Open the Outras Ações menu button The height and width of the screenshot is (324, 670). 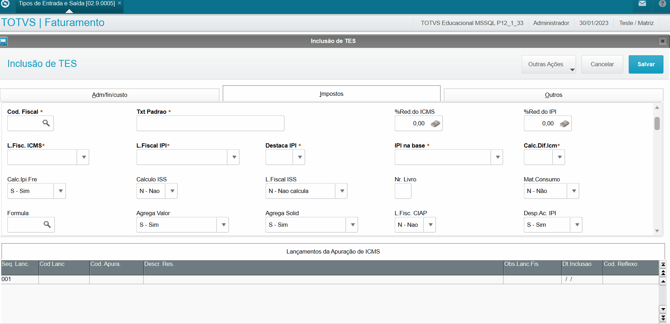pyautogui.click(x=549, y=64)
